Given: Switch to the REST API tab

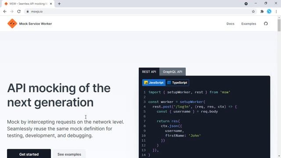Looking at the screenshot, I should point(149,72).
